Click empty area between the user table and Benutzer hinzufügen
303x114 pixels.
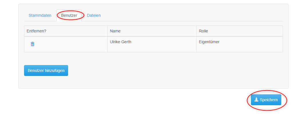(x=135, y=59)
